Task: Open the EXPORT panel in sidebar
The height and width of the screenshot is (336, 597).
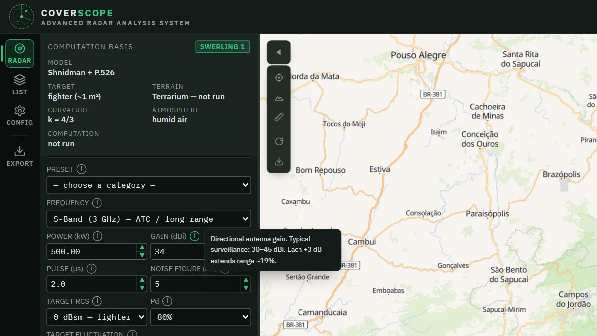Action: [x=20, y=156]
